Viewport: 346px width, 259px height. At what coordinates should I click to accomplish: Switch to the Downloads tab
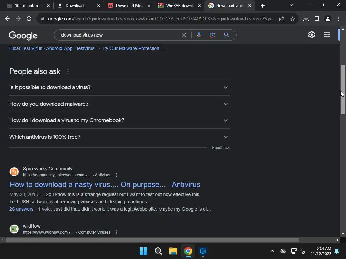[x=75, y=6]
